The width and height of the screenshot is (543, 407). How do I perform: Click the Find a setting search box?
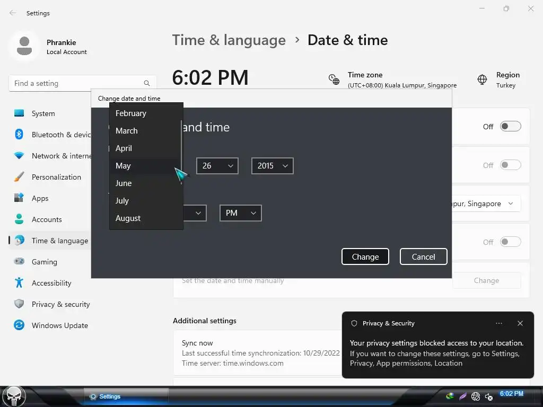(82, 83)
